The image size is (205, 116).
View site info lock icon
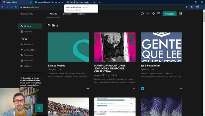click(21, 7)
